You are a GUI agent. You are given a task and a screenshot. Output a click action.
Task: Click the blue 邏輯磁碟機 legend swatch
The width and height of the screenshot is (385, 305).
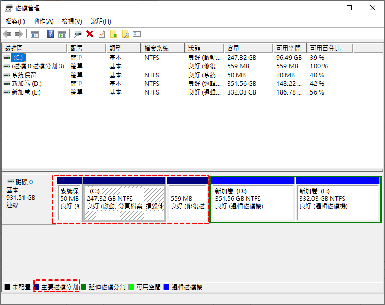(x=166, y=287)
